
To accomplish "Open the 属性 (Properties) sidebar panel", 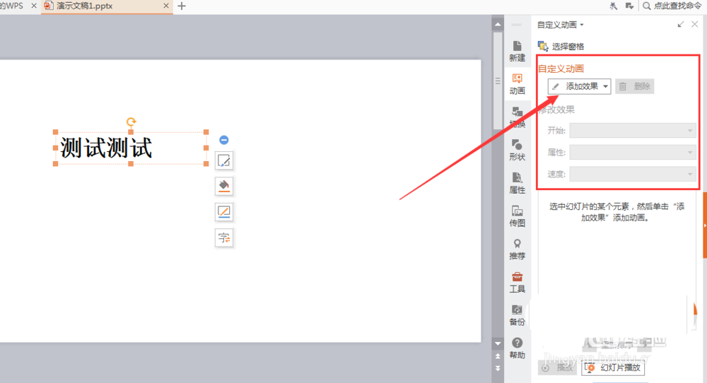I will [518, 184].
